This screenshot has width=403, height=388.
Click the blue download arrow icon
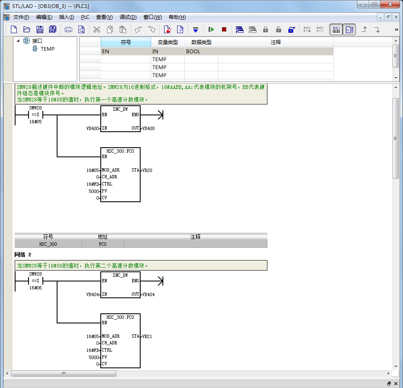click(196, 30)
